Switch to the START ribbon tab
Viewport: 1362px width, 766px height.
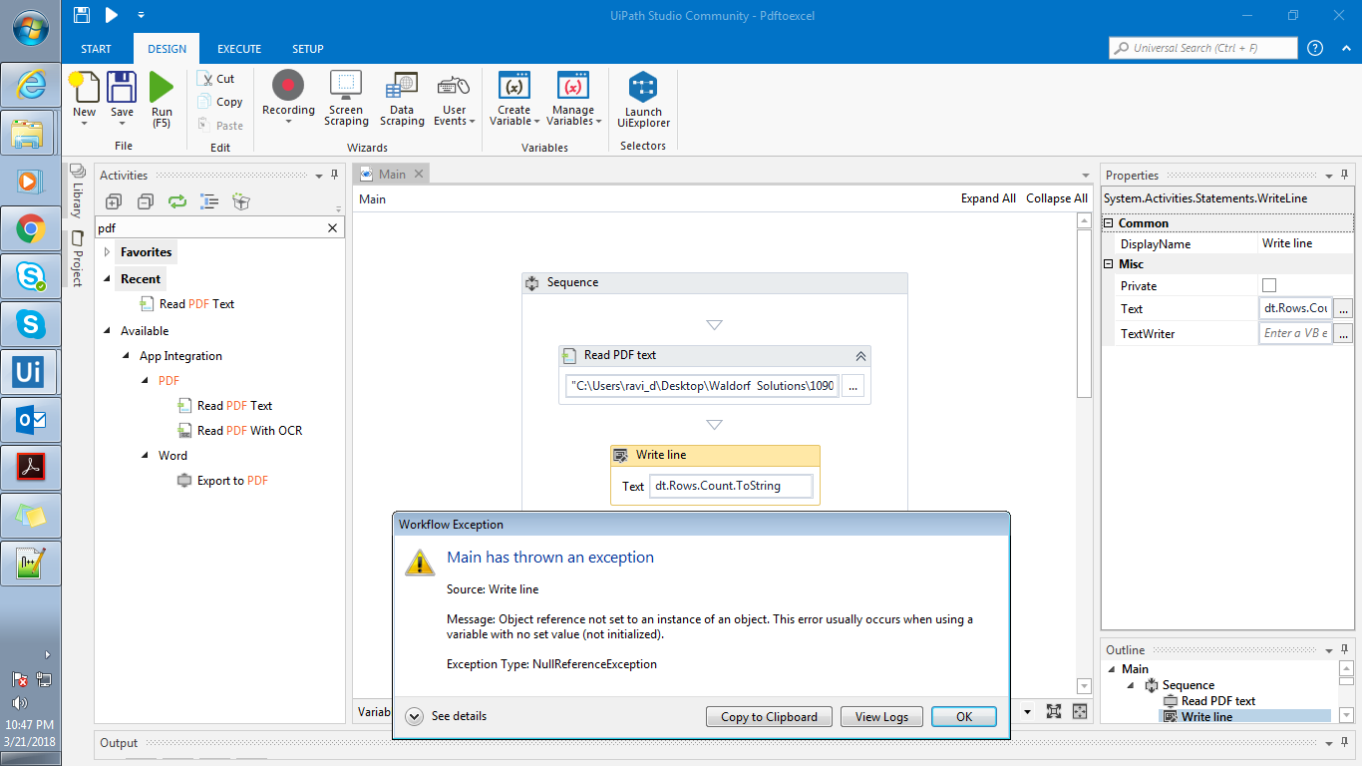pyautogui.click(x=96, y=49)
